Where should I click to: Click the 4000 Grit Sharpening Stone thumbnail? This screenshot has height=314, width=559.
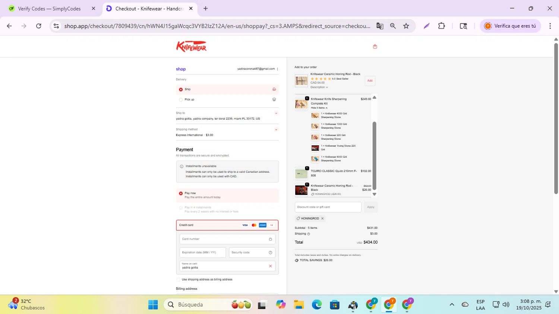click(x=315, y=115)
